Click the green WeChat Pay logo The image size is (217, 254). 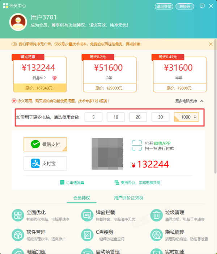pos(35,144)
